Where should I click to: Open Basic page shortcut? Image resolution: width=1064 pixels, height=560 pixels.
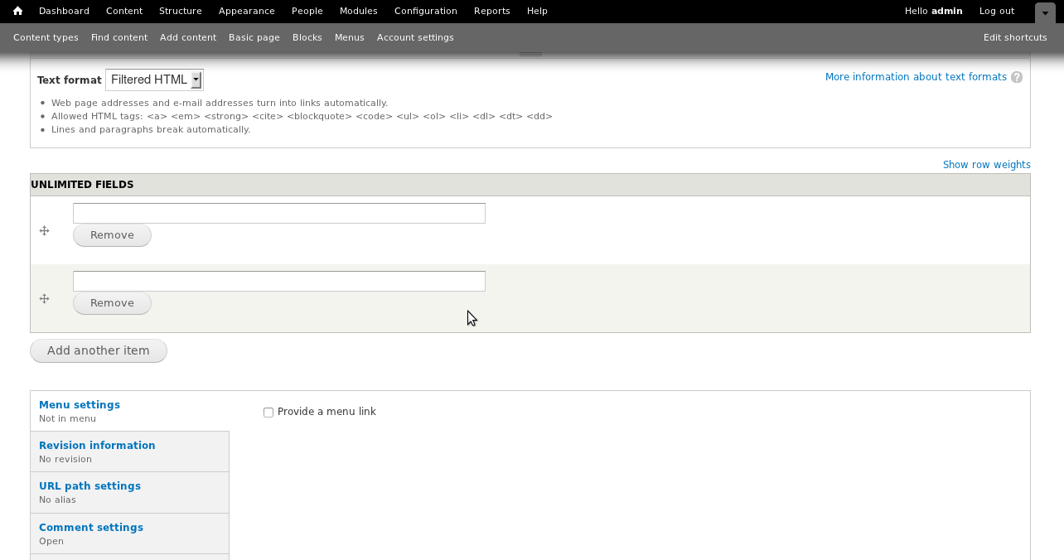point(254,37)
